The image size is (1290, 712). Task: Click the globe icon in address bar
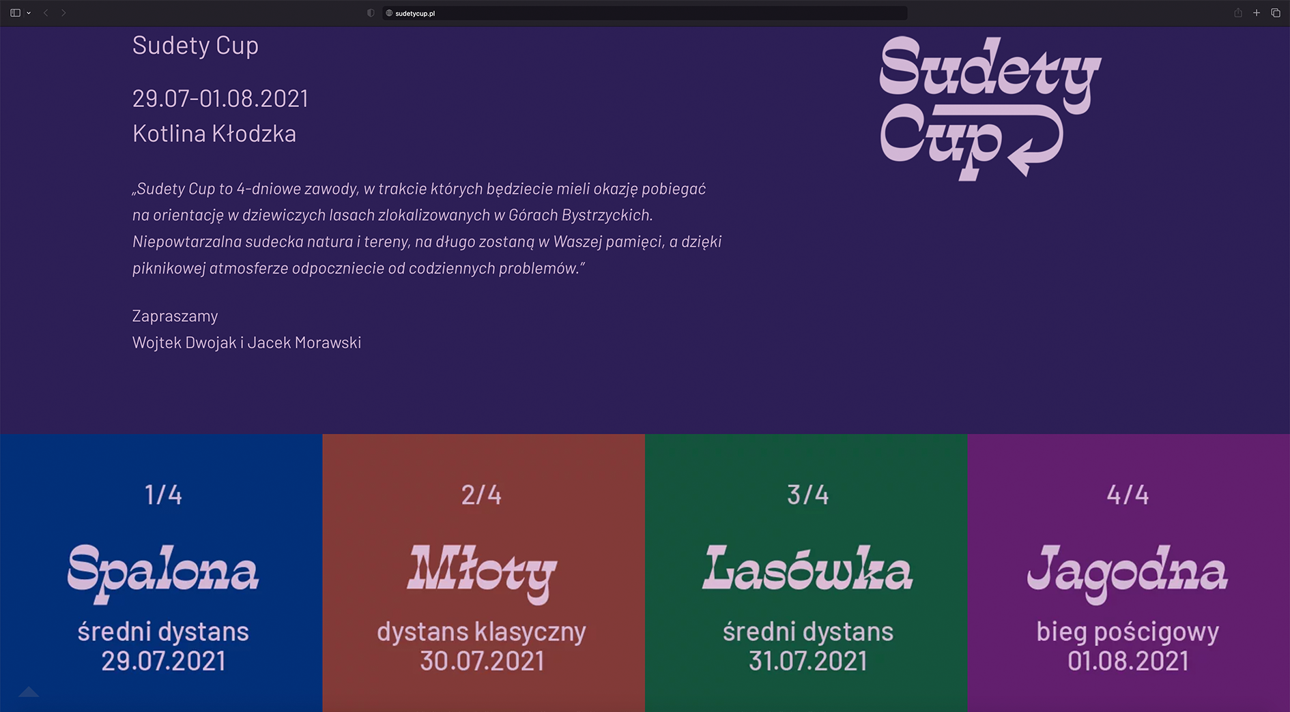point(389,13)
